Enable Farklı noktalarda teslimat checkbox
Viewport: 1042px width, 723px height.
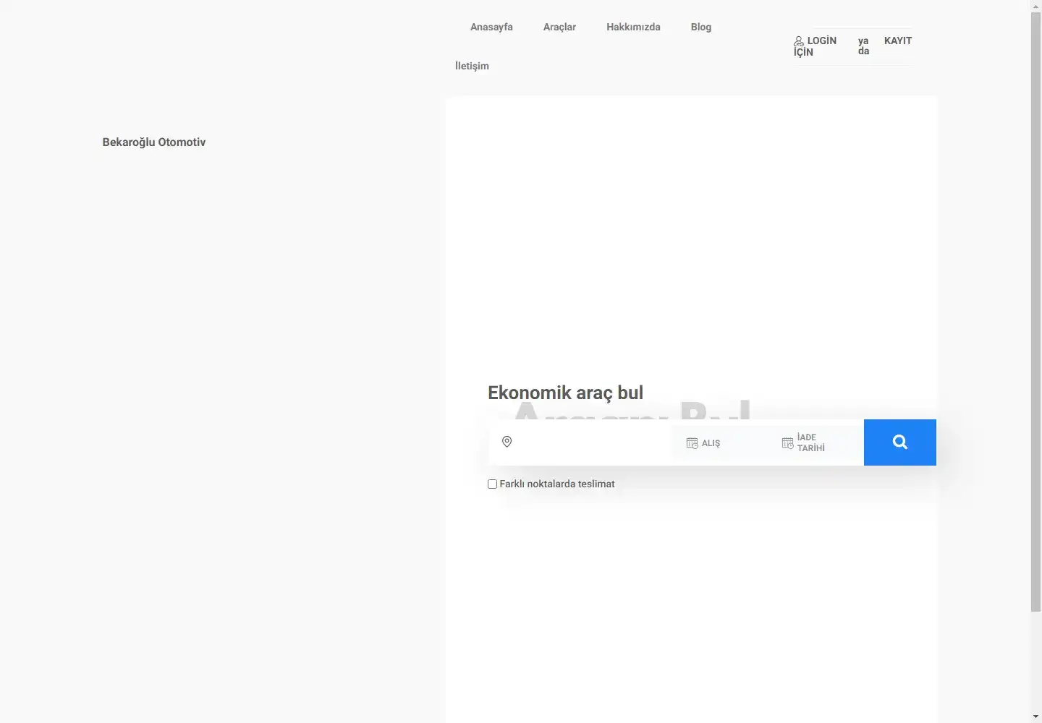492,484
